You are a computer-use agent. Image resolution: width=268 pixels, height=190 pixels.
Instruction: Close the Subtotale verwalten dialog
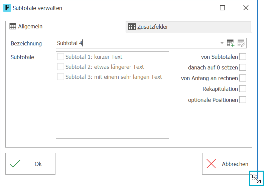click(246, 8)
